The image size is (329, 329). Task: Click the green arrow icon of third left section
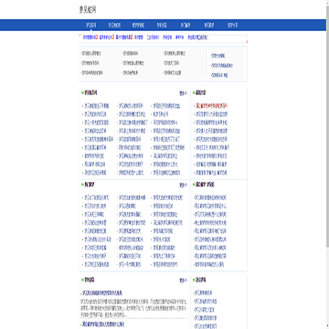[x=82, y=280]
